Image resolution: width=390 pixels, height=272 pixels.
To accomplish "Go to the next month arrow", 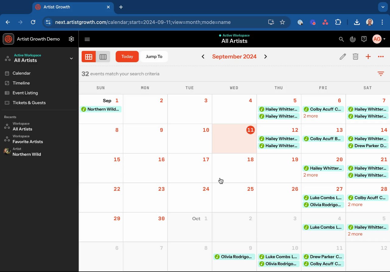I will click(265, 57).
